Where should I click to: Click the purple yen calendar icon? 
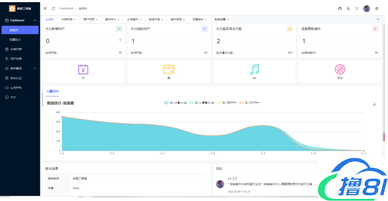pos(83,70)
